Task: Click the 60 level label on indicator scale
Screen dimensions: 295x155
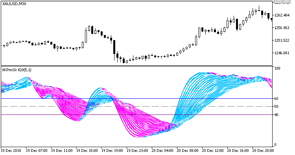Action: [277, 99]
